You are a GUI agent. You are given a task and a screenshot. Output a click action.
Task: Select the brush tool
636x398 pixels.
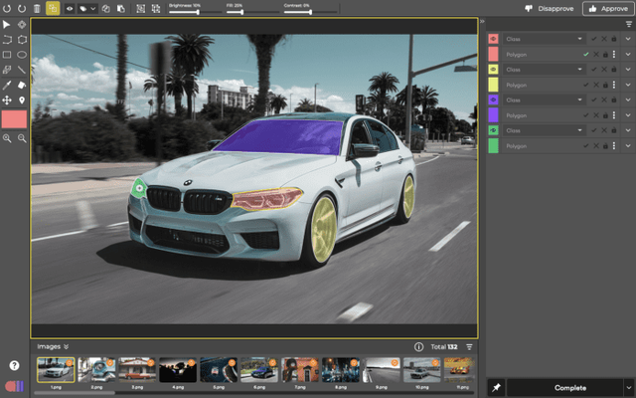[x=7, y=85]
